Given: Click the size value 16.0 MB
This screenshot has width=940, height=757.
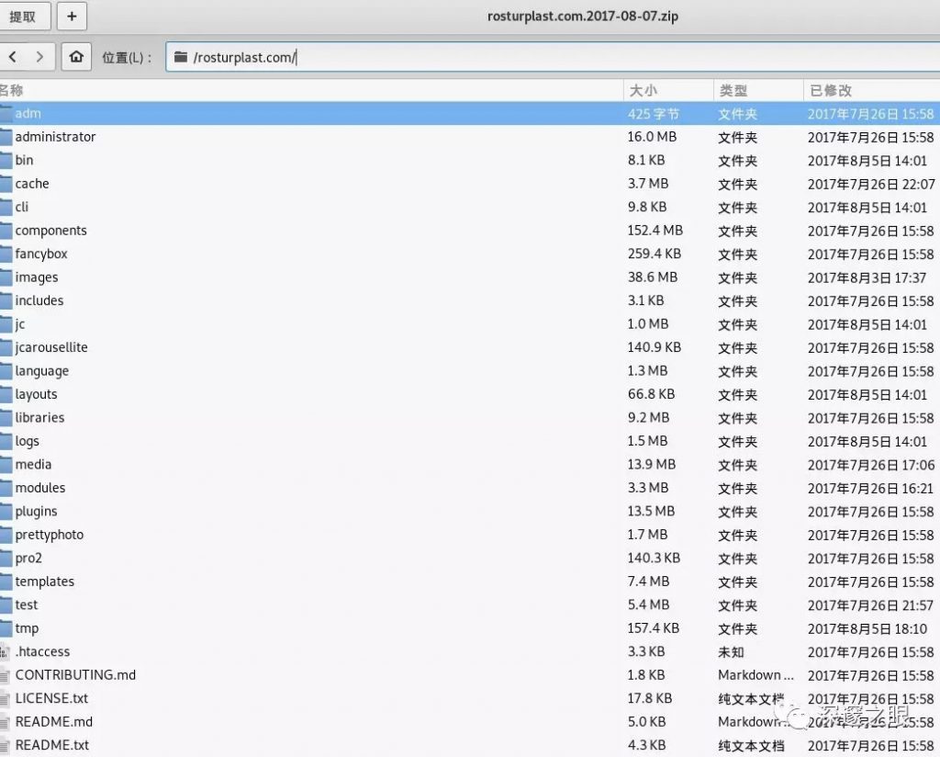Looking at the screenshot, I should (x=653, y=137).
